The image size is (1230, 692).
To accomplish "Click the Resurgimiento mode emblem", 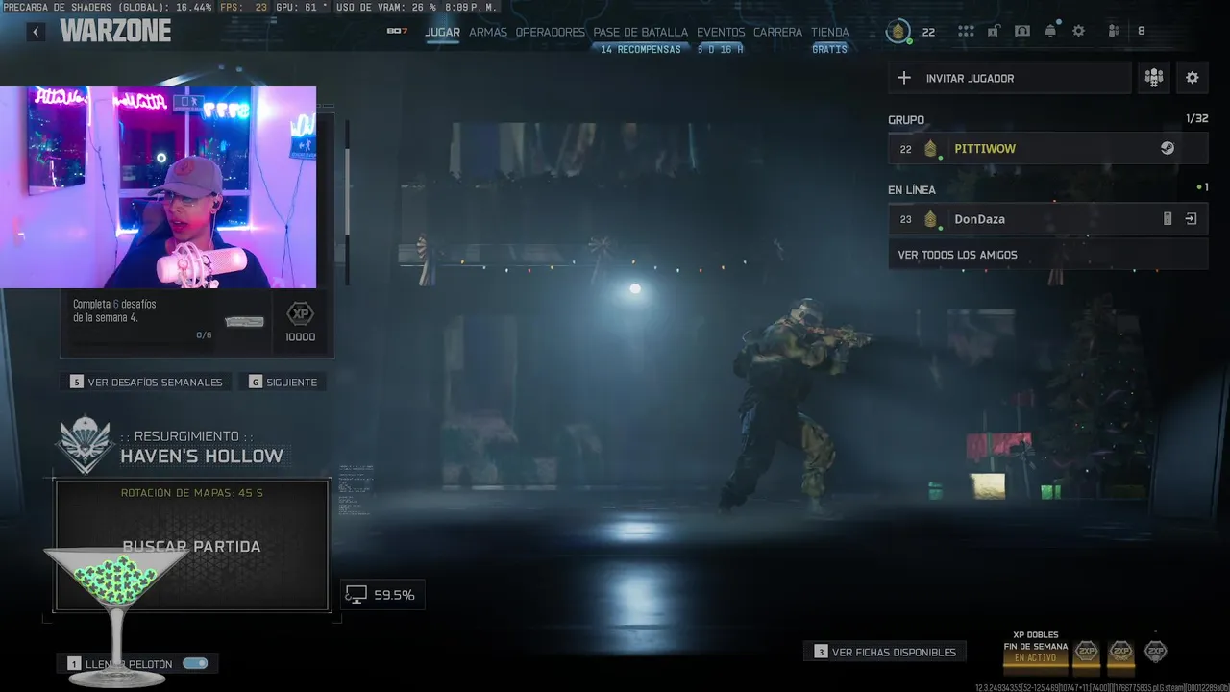I will coord(85,445).
